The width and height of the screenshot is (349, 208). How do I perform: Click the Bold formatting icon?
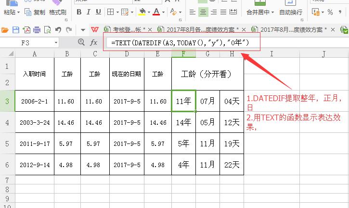(x=79, y=12)
